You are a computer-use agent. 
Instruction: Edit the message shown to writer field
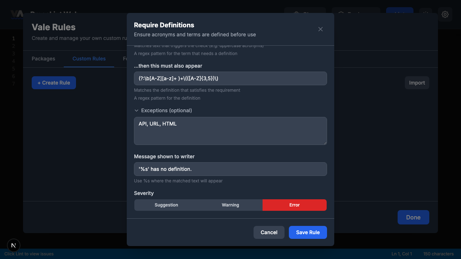tap(230, 169)
